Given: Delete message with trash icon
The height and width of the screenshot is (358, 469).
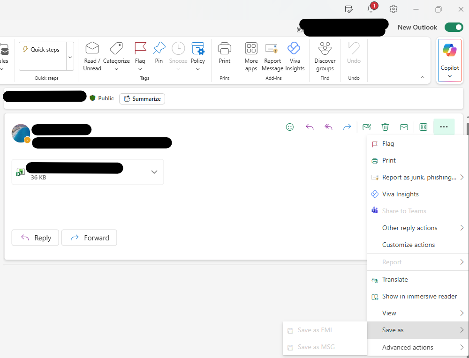Looking at the screenshot, I should pyautogui.click(x=385, y=127).
